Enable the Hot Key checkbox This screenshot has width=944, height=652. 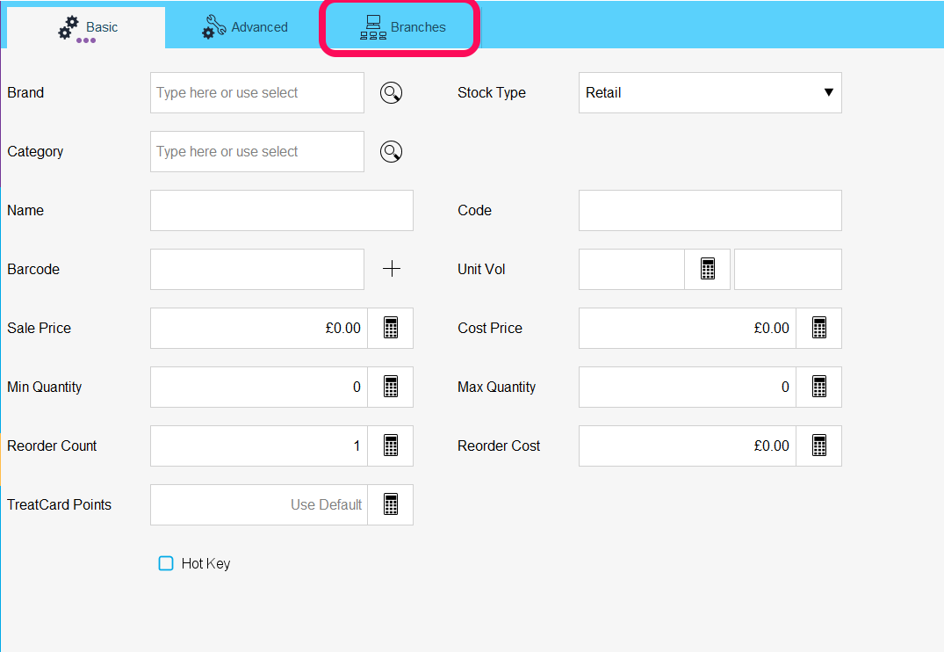tap(166, 563)
